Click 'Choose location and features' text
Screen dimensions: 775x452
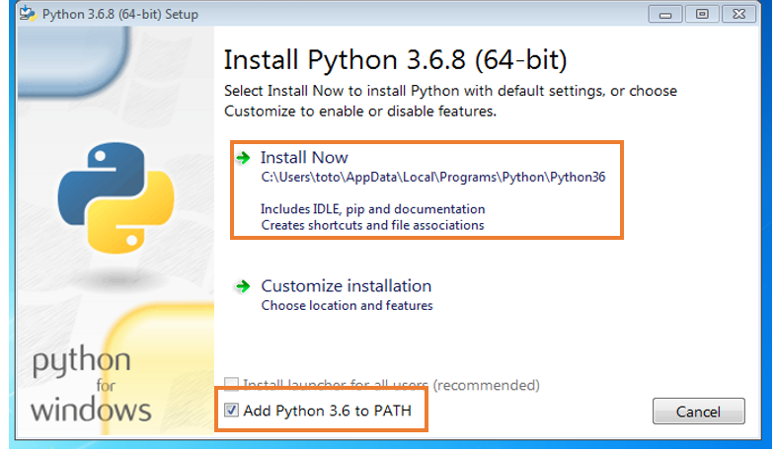point(347,306)
